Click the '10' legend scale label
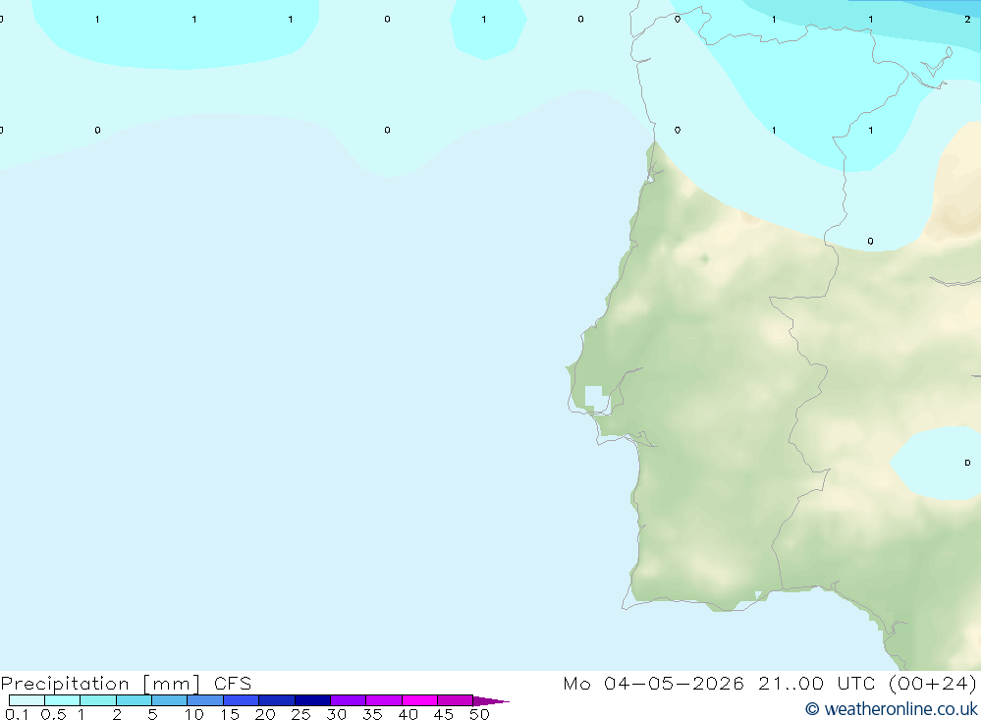Screen dimensions: 982x720 (x=194, y=714)
